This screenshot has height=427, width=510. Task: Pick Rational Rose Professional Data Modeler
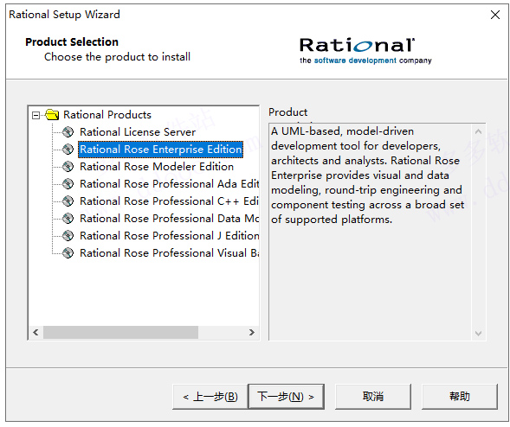(169, 218)
